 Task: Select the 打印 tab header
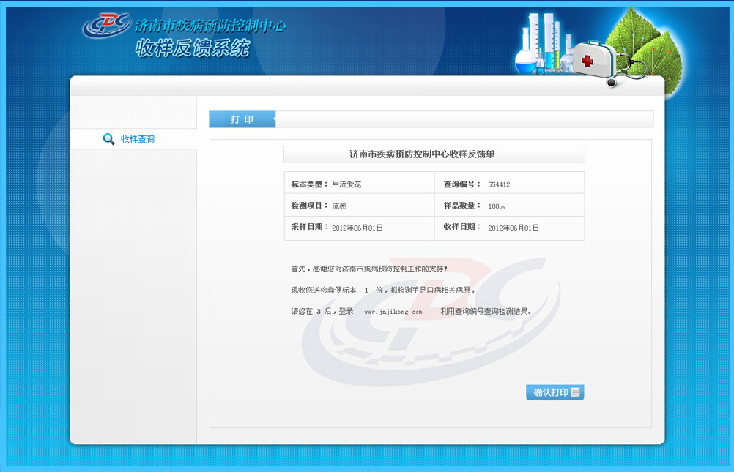[242, 119]
